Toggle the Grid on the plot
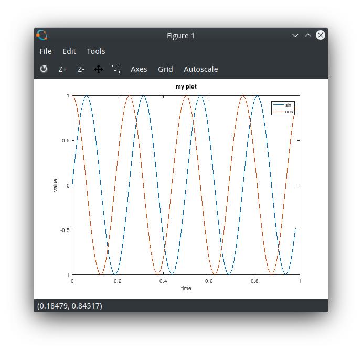362x352 pixels. 165,69
